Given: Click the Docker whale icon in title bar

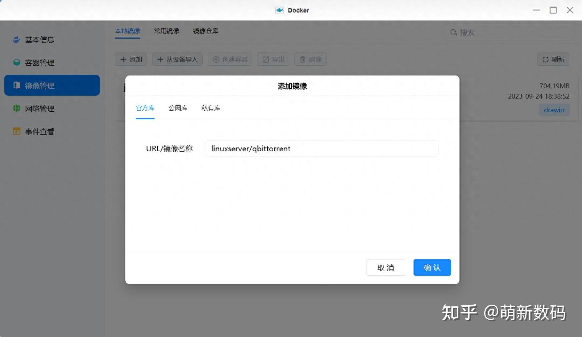Looking at the screenshot, I should coord(279,10).
